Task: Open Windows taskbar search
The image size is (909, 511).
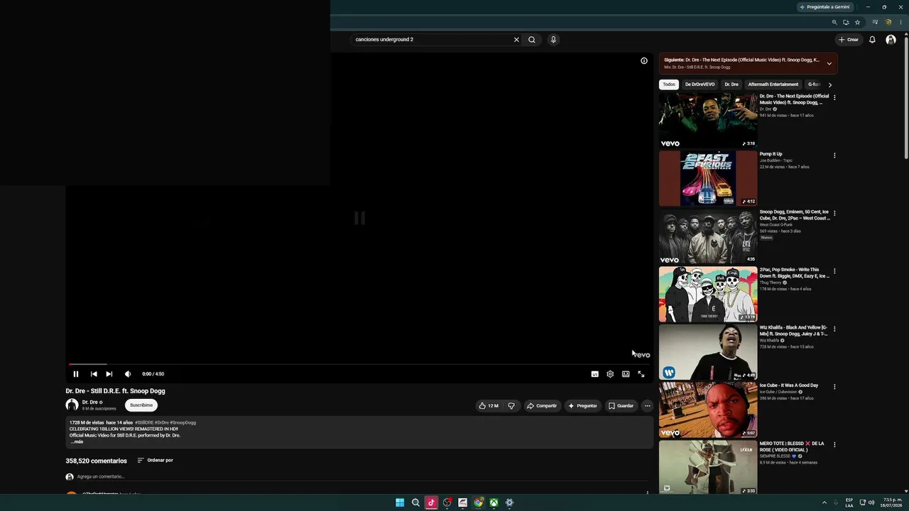Action: (415, 502)
